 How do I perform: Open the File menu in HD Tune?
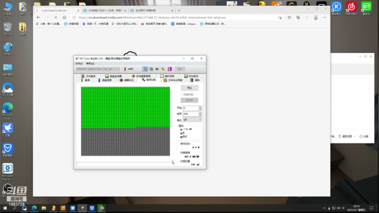pyautogui.click(x=79, y=63)
